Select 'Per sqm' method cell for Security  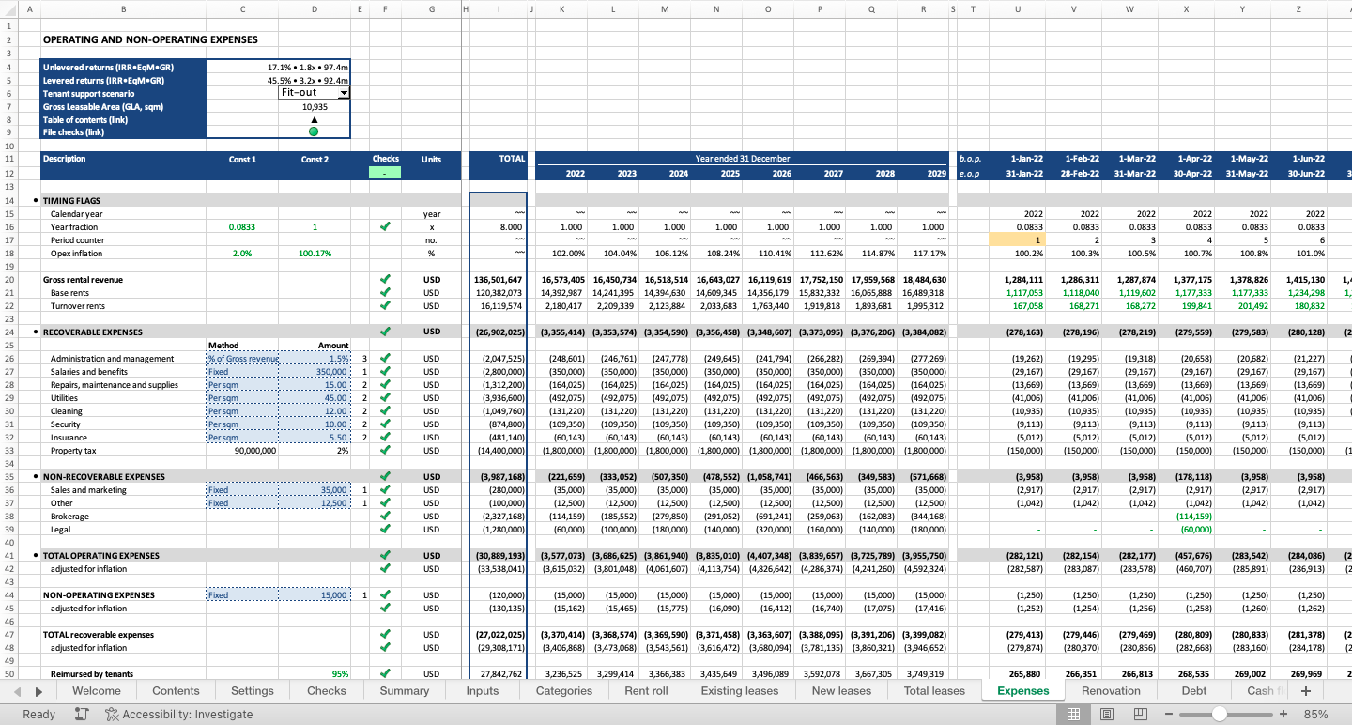coord(242,424)
